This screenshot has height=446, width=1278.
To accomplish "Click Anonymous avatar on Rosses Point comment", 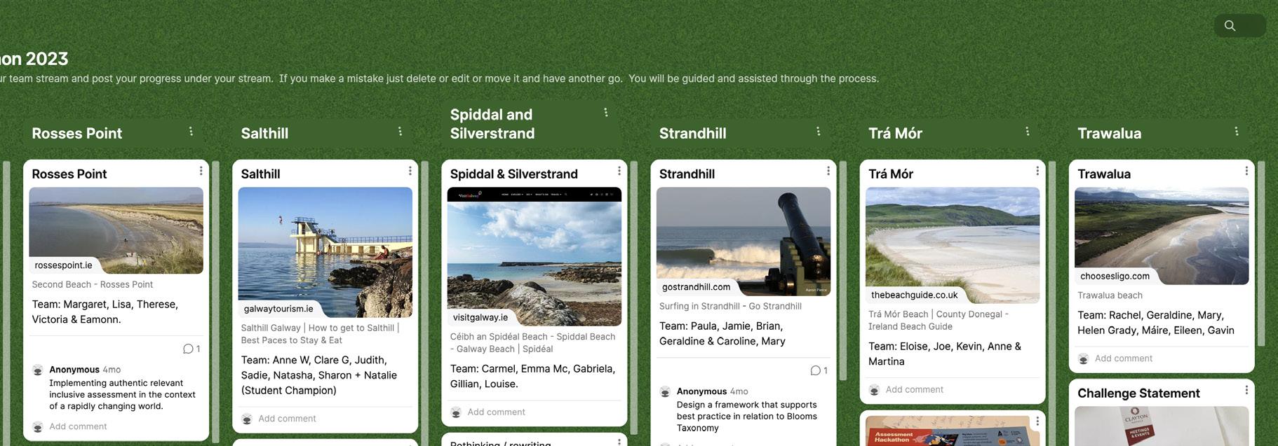I will [x=38, y=370].
